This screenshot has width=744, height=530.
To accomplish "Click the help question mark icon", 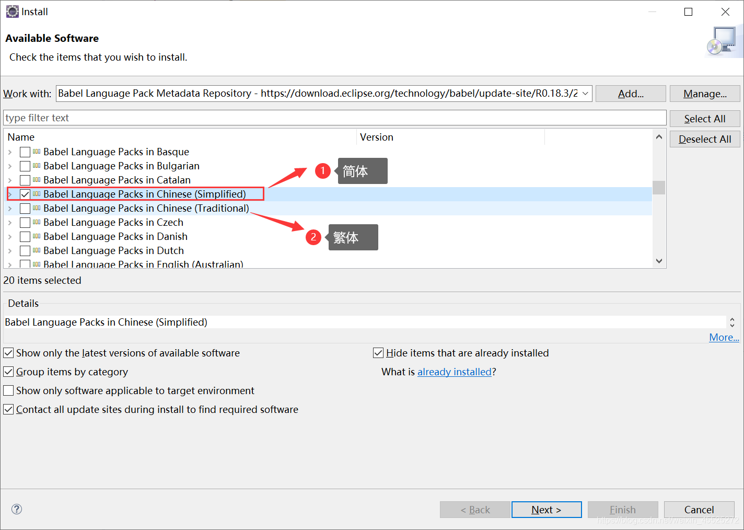I will (x=17, y=509).
